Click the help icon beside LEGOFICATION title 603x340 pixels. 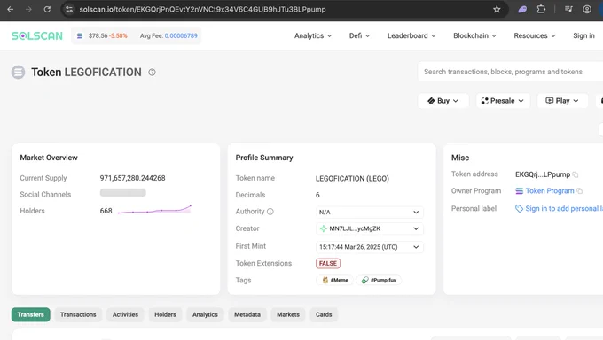tap(152, 73)
